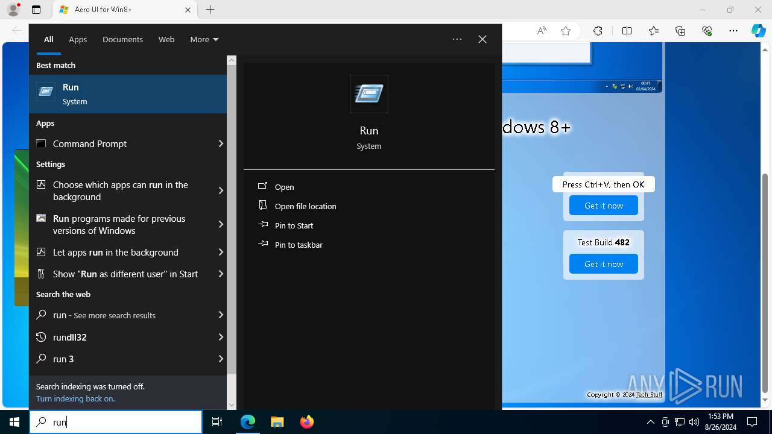Screen dimensions: 772x434
Task: Click 'Get it now' under Press Ctrl+V tooltip
Action: click(x=604, y=206)
